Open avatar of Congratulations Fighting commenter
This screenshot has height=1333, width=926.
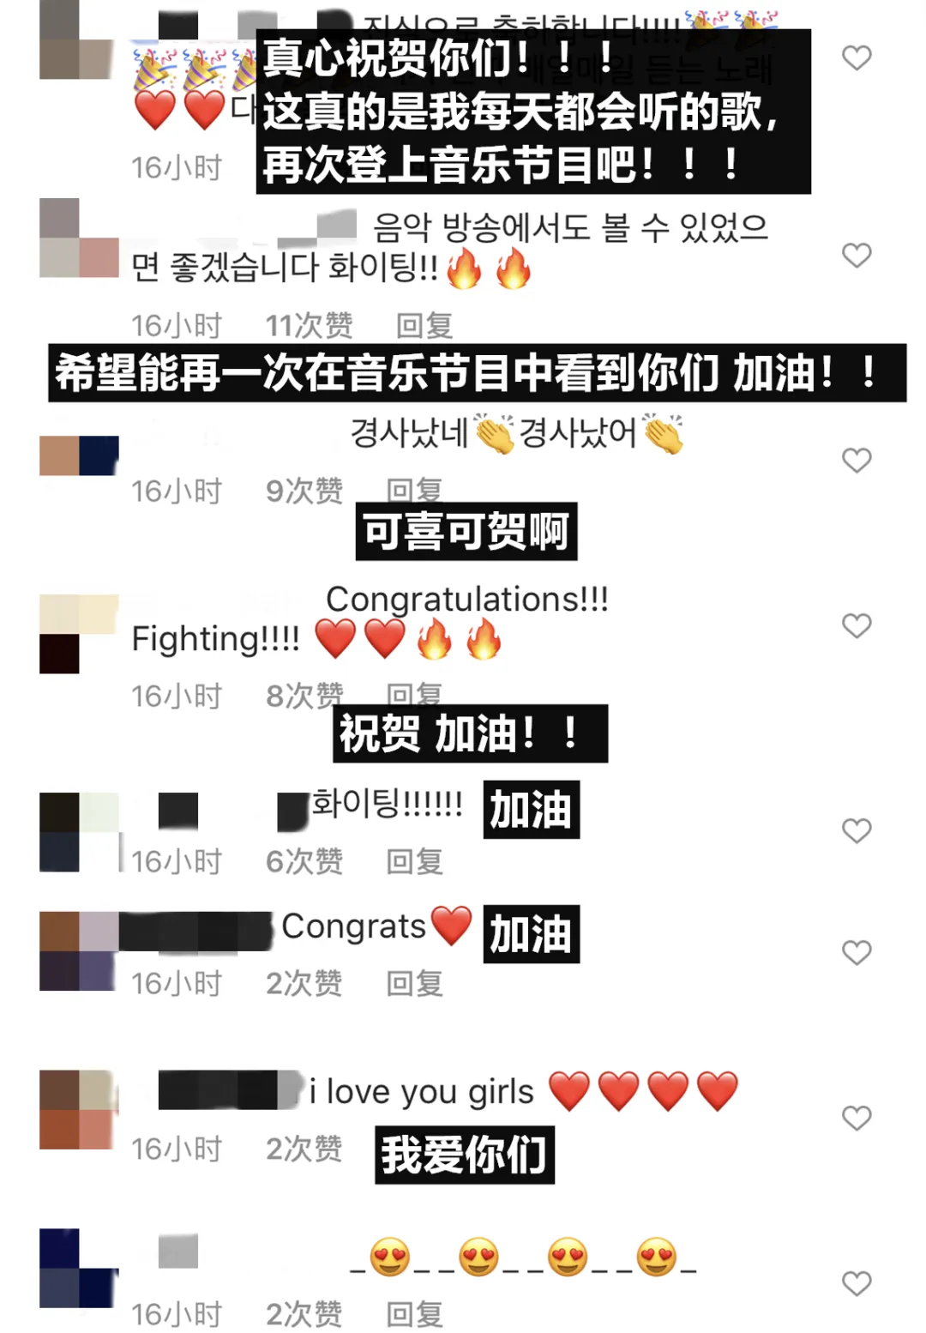[x=79, y=634]
